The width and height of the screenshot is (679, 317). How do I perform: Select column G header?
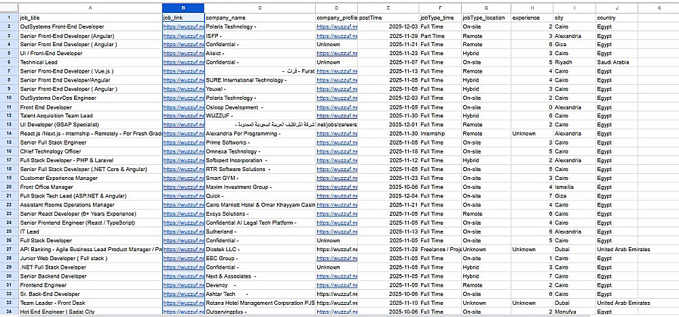tap(486, 8)
